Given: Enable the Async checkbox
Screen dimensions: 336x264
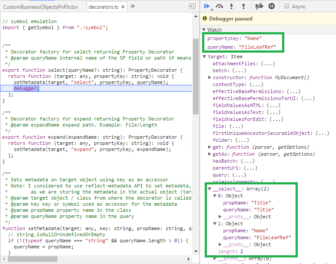Looking at the screenshot, I should [x=286, y=6].
